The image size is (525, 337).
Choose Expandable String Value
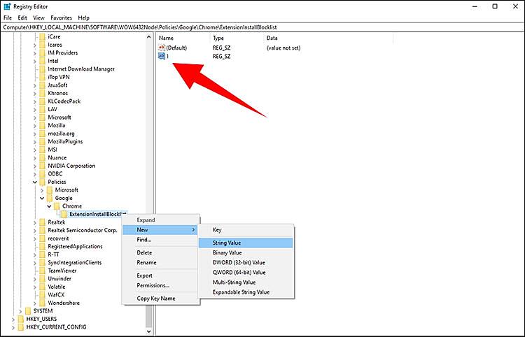246,292
